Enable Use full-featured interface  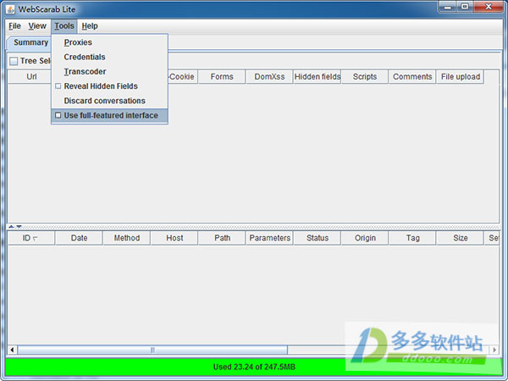pos(109,116)
